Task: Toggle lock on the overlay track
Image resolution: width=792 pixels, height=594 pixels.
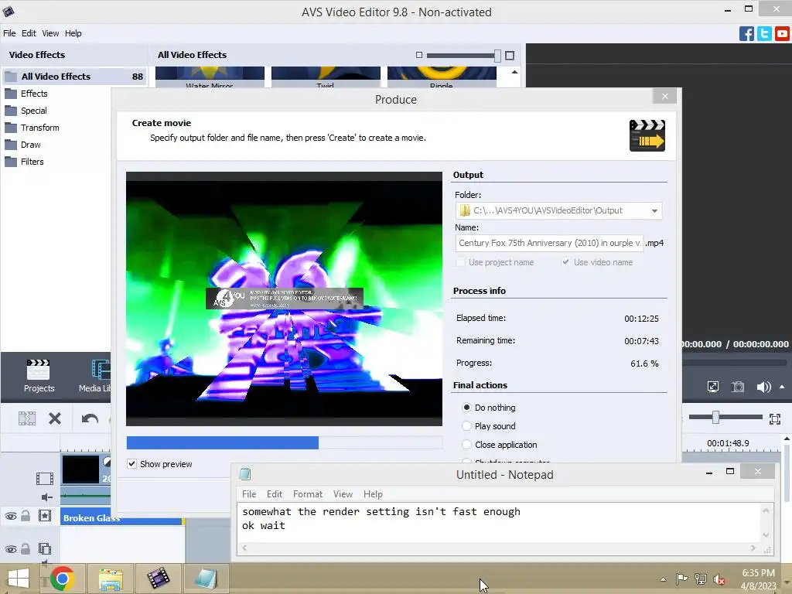Action: (26, 548)
